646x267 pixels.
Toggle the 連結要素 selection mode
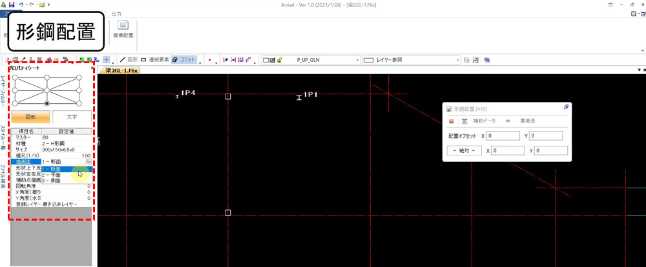[x=155, y=59]
